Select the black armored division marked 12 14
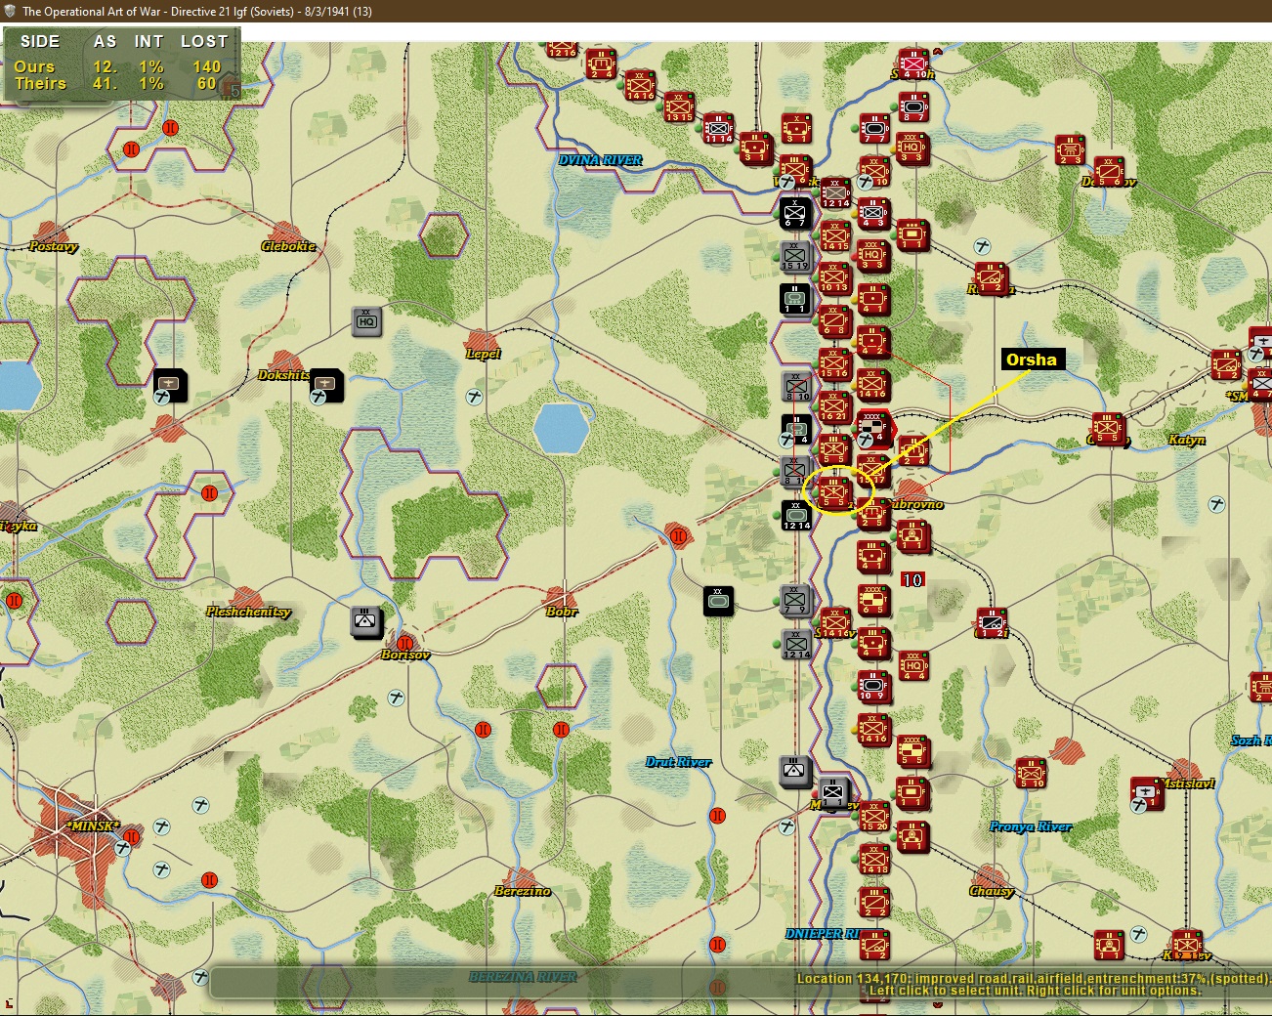Screen dimensions: 1272x1016 (x=796, y=514)
